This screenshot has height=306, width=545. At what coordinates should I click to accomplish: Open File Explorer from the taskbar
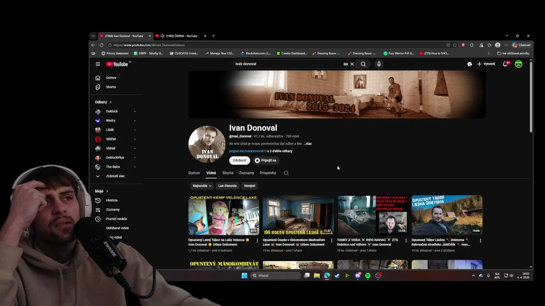click(x=317, y=275)
